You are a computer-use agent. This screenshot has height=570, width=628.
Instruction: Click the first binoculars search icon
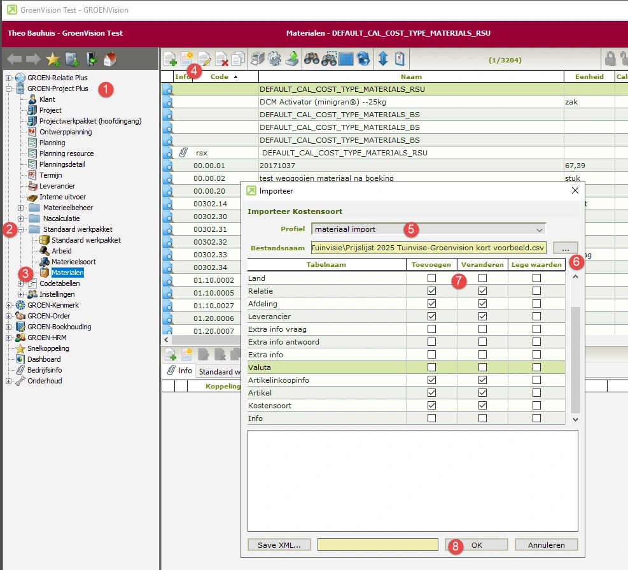click(311, 59)
